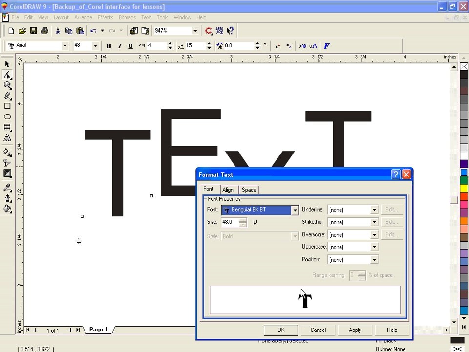The image size is (469, 352).
Task: Open the Overscore dropdown
Action: [374, 235]
